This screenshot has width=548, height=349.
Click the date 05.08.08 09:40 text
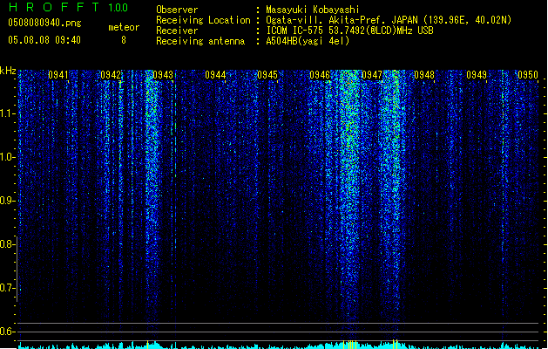tap(44, 40)
